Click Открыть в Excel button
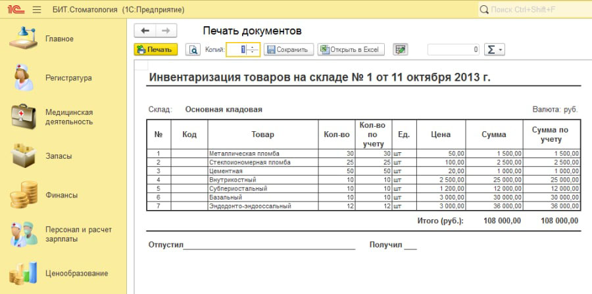 tap(351, 49)
